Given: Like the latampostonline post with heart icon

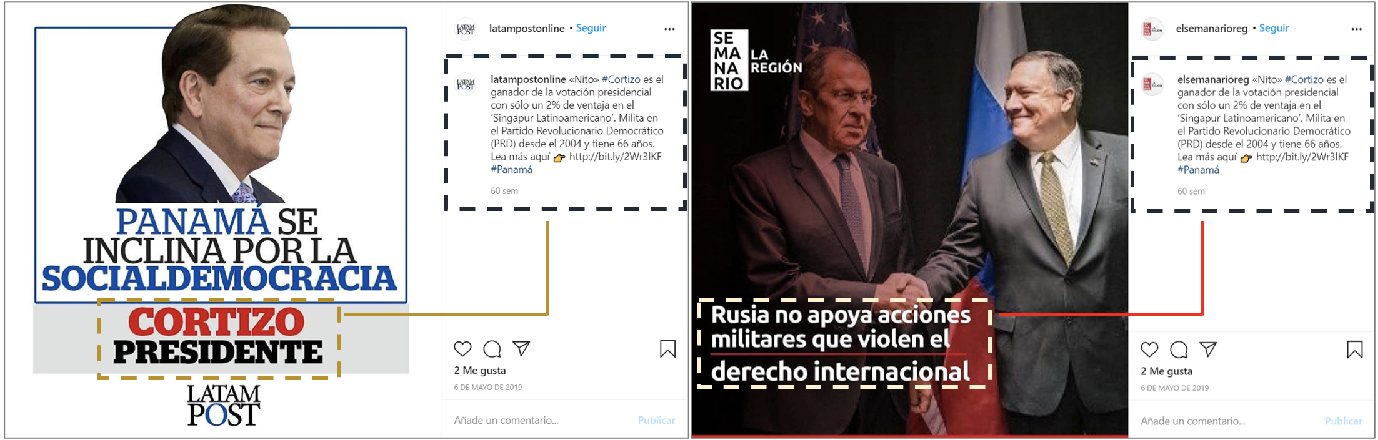Looking at the screenshot, I should tap(462, 349).
